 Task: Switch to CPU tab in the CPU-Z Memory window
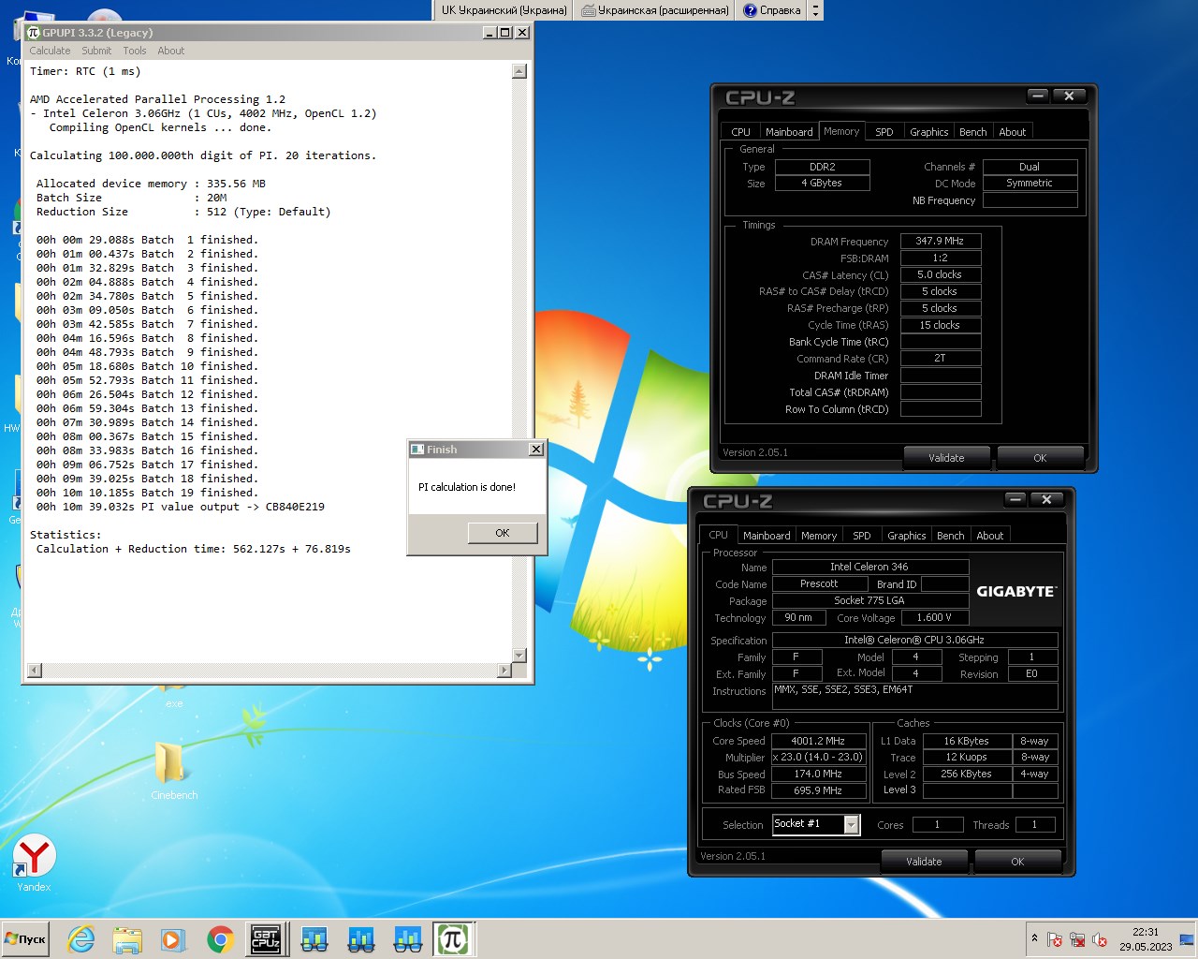(740, 132)
